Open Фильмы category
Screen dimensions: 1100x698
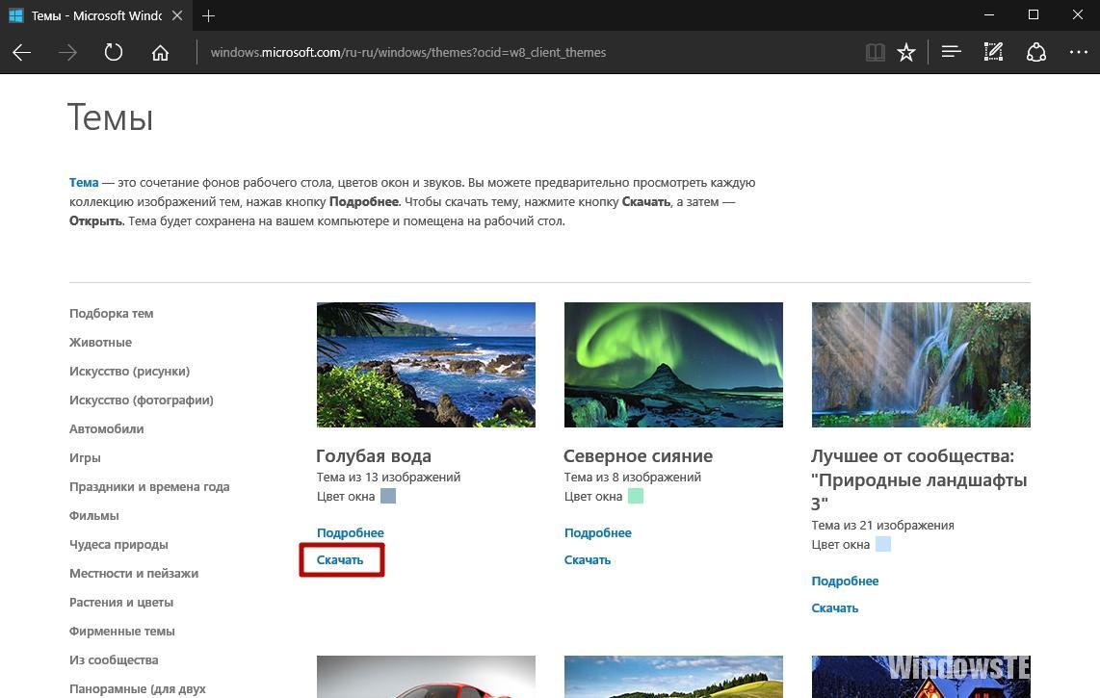tap(94, 516)
